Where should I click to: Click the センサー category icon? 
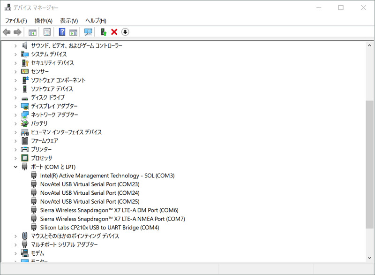click(25, 71)
